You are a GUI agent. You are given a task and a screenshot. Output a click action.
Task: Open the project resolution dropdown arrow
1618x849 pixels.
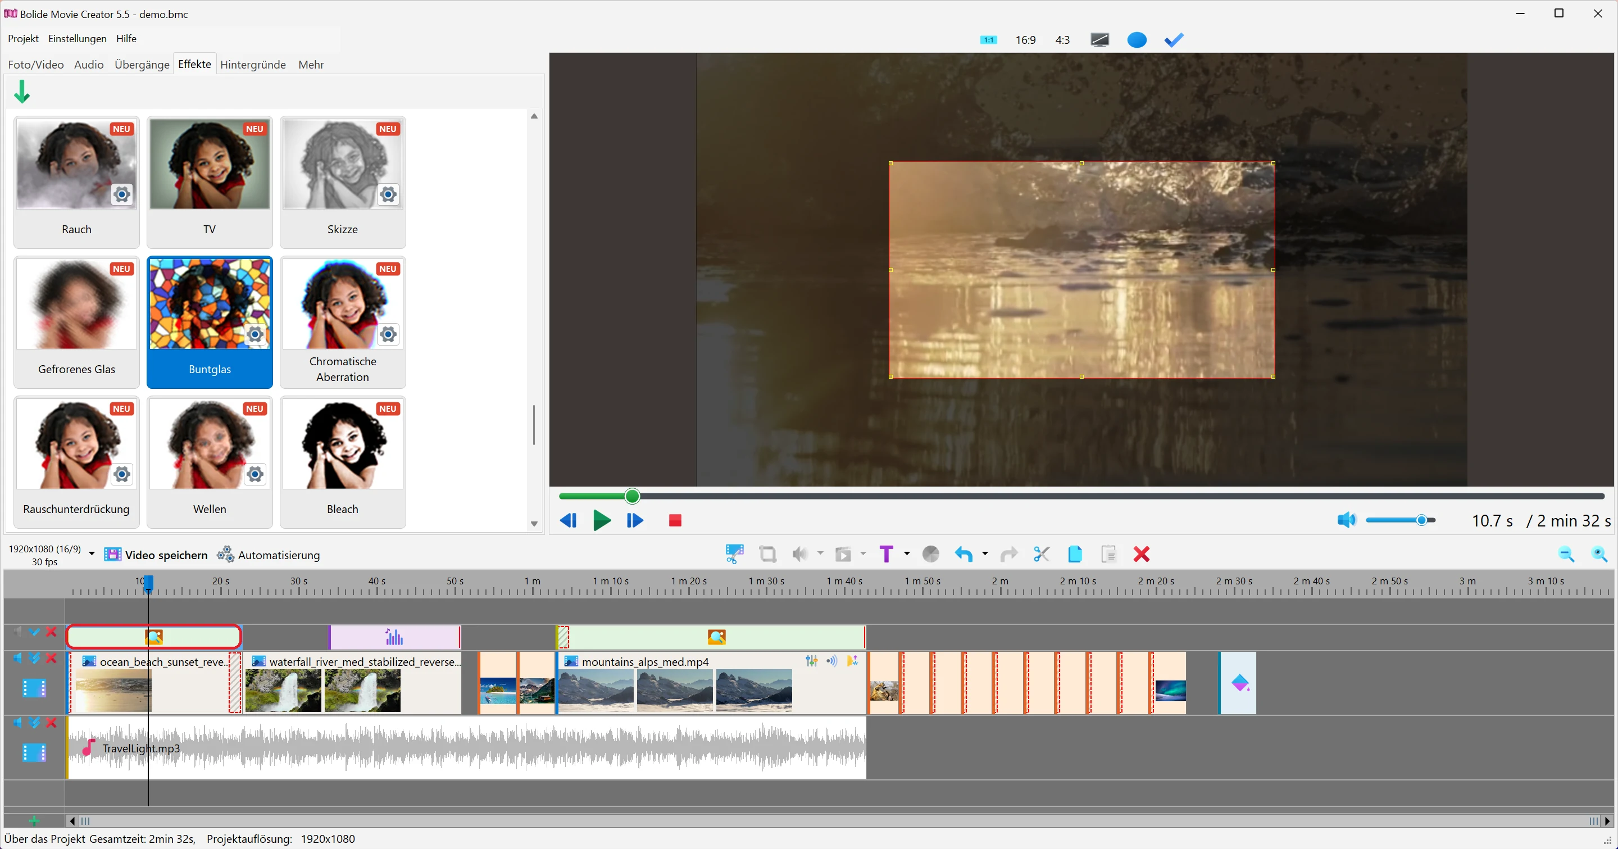point(92,554)
